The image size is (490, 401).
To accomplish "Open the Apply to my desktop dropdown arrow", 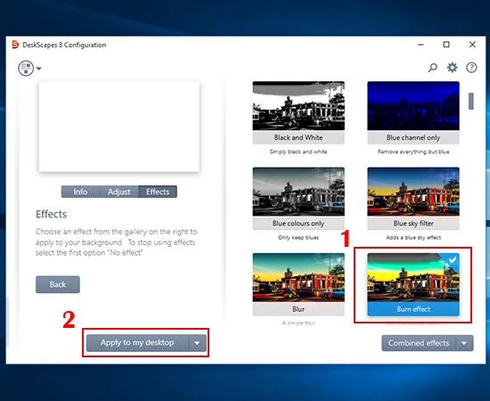I will coord(197,343).
